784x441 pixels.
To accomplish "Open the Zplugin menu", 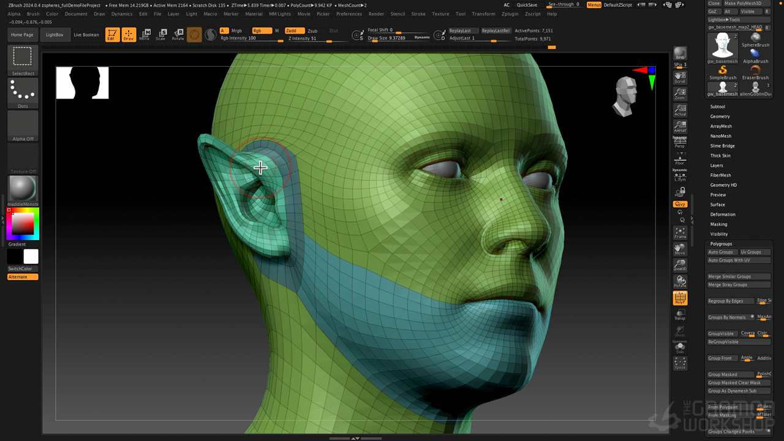I will 510,13.
